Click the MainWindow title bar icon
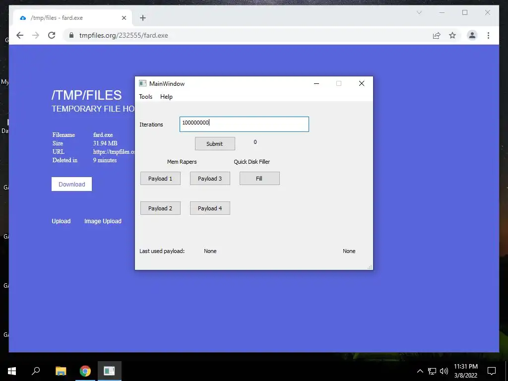Viewport: 508px width, 381px height. (142, 83)
